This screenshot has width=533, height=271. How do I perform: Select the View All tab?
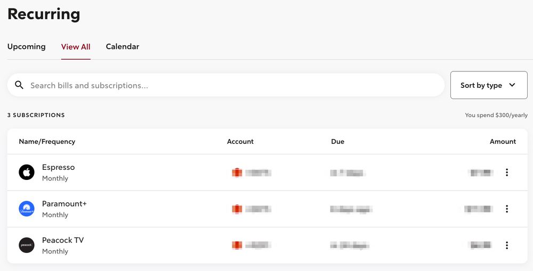point(76,47)
